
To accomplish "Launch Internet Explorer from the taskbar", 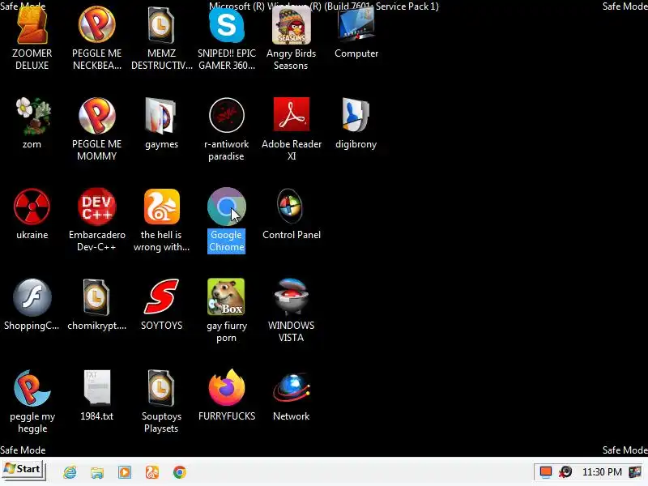I will click(70, 472).
